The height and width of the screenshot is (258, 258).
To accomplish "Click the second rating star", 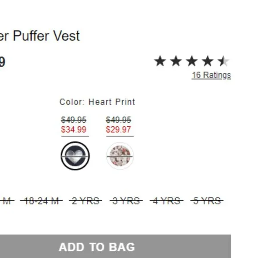I will 176,61.
